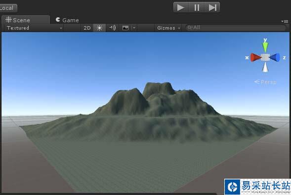Toggle scene lighting sun icon
This screenshot has width=291, height=195.
99,28
